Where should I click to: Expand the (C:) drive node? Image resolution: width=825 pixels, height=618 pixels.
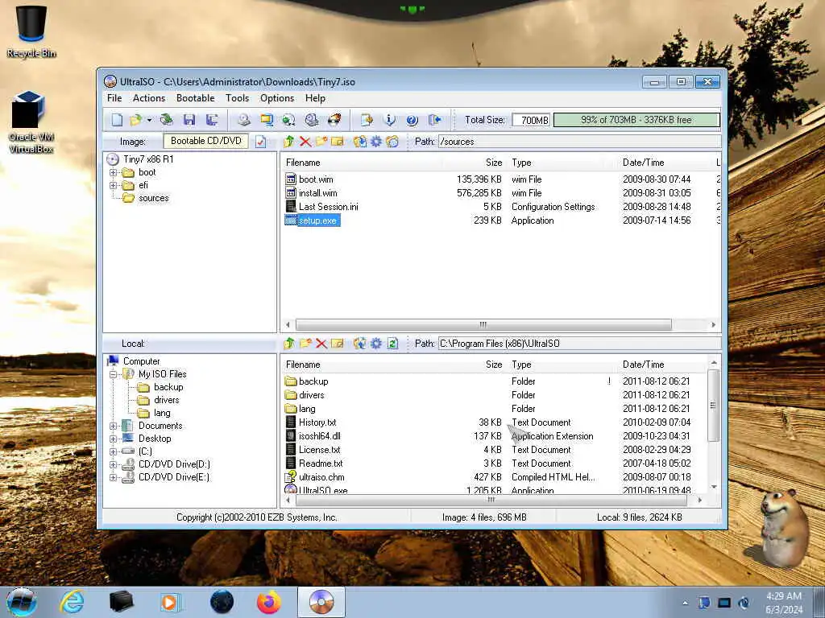113,451
